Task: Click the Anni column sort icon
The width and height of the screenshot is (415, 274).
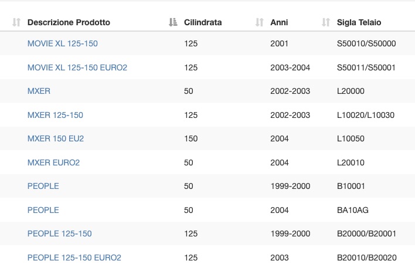Action: coord(259,22)
